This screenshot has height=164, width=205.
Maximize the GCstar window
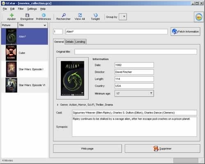click(x=197, y=3)
